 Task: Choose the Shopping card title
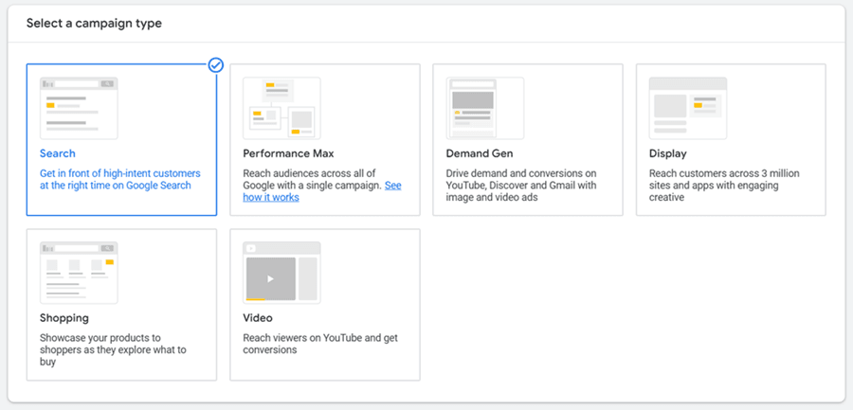64,318
